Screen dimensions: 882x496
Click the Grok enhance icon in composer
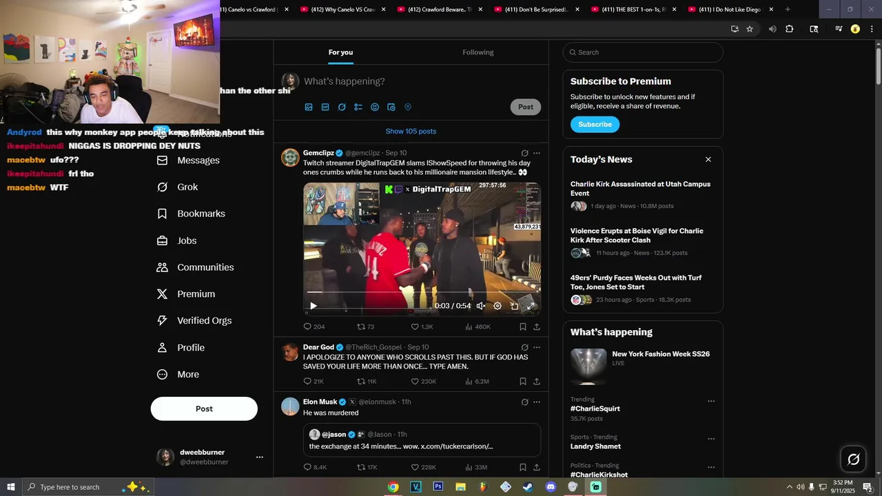pyautogui.click(x=342, y=107)
